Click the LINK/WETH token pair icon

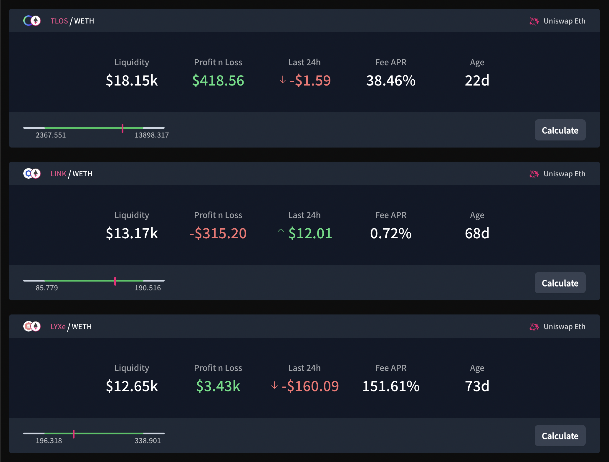(x=32, y=174)
